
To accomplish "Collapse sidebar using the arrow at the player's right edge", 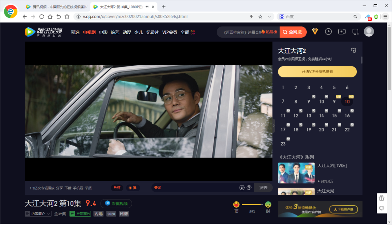I will click(x=274, y=126).
